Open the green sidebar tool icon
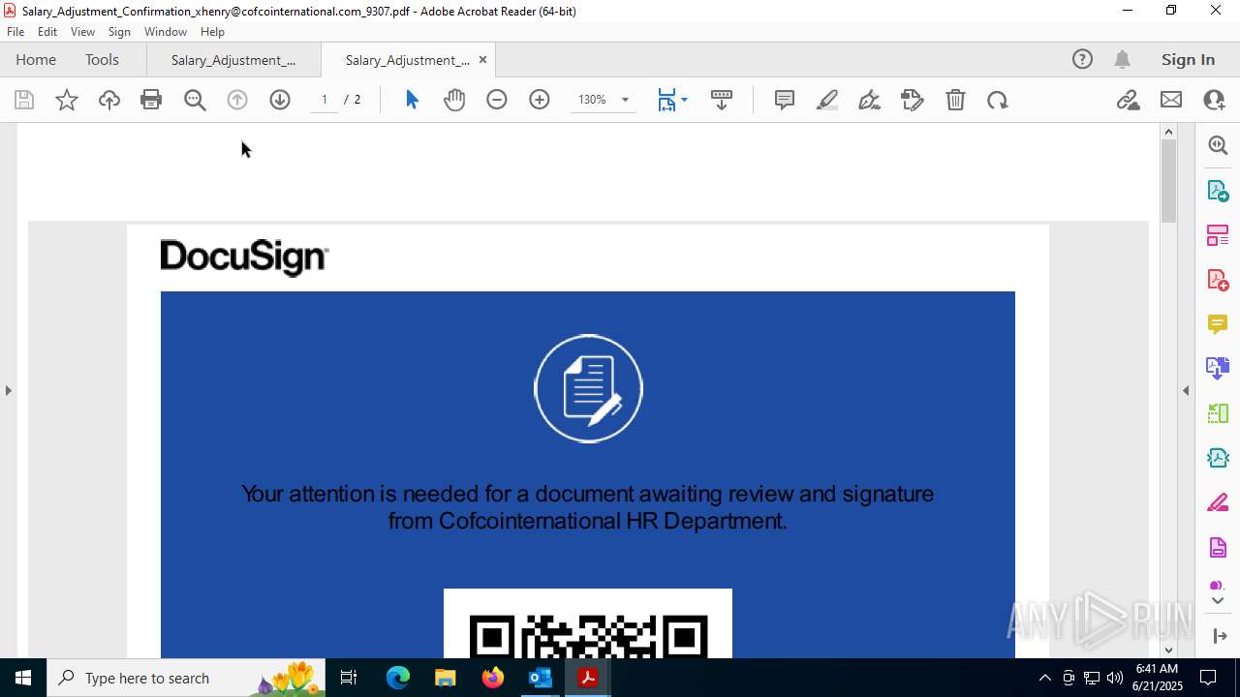The image size is (1240, 697). (1218, 414)
